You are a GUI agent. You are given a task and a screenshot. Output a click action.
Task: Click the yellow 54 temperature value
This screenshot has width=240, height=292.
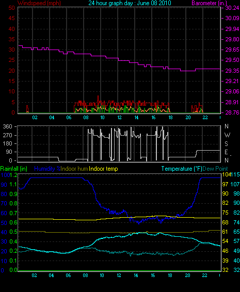[x=225, y=241]
